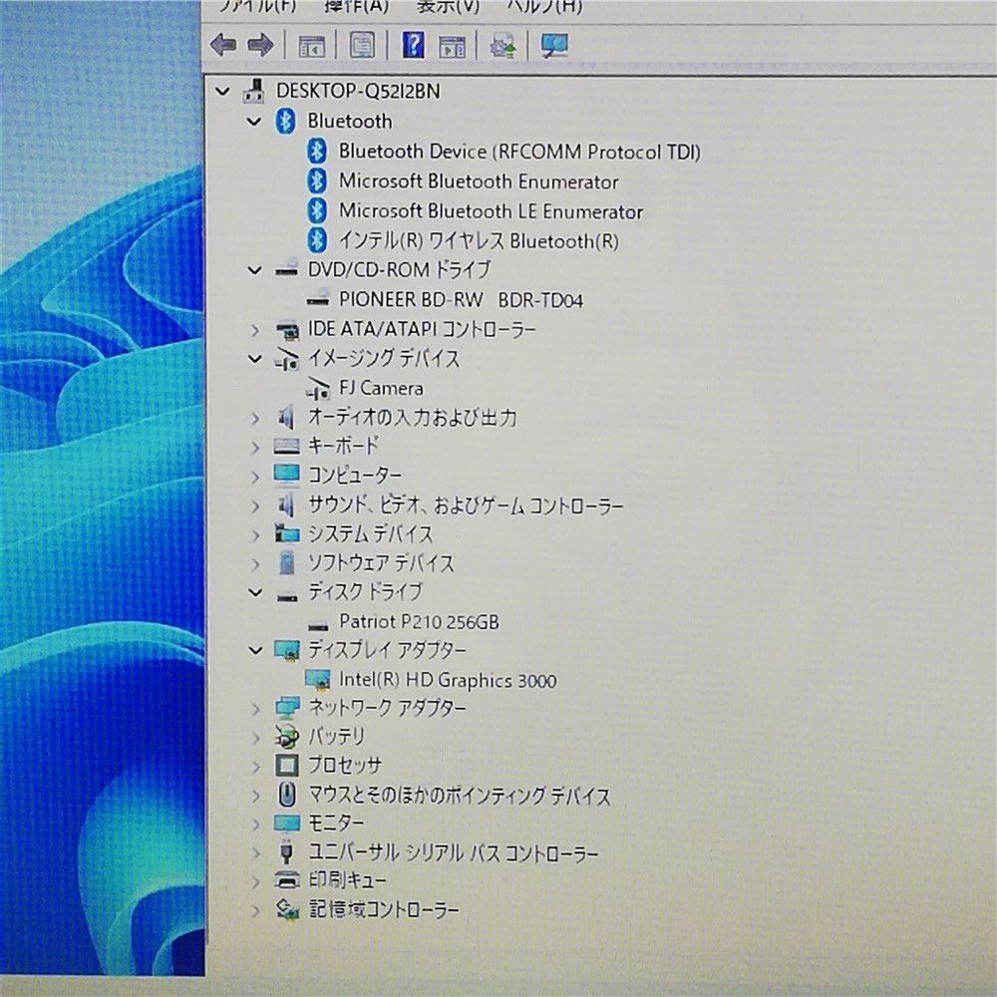Click the PIONEER BD-RW drive icon

[x=318, y=299]
